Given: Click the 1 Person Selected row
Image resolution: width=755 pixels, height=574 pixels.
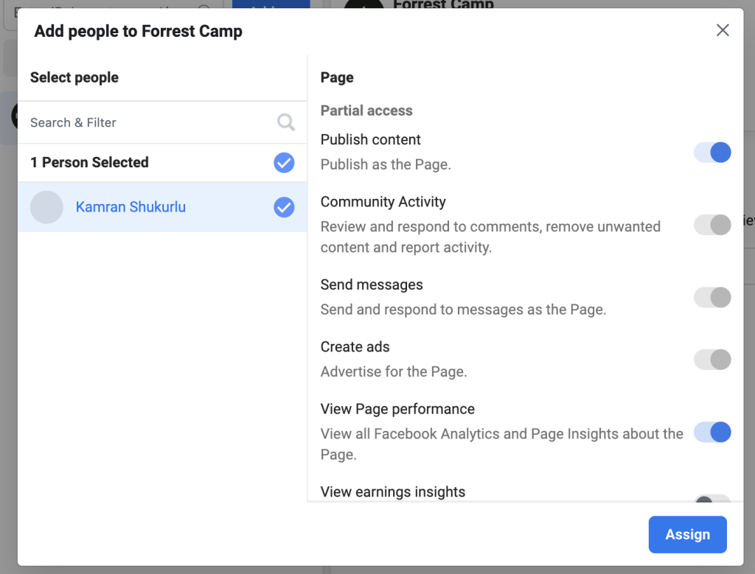Looking at the screenshot, I should pyautogui.click(x=89, y=163).
